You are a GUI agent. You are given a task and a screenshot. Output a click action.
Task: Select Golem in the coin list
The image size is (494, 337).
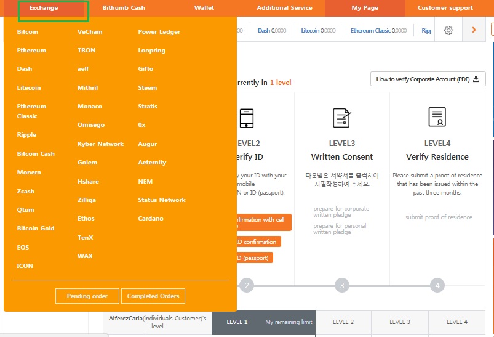click(87, 163)
